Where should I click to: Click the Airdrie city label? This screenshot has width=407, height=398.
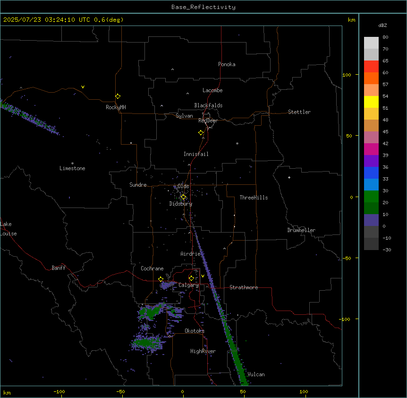point(191,254)
